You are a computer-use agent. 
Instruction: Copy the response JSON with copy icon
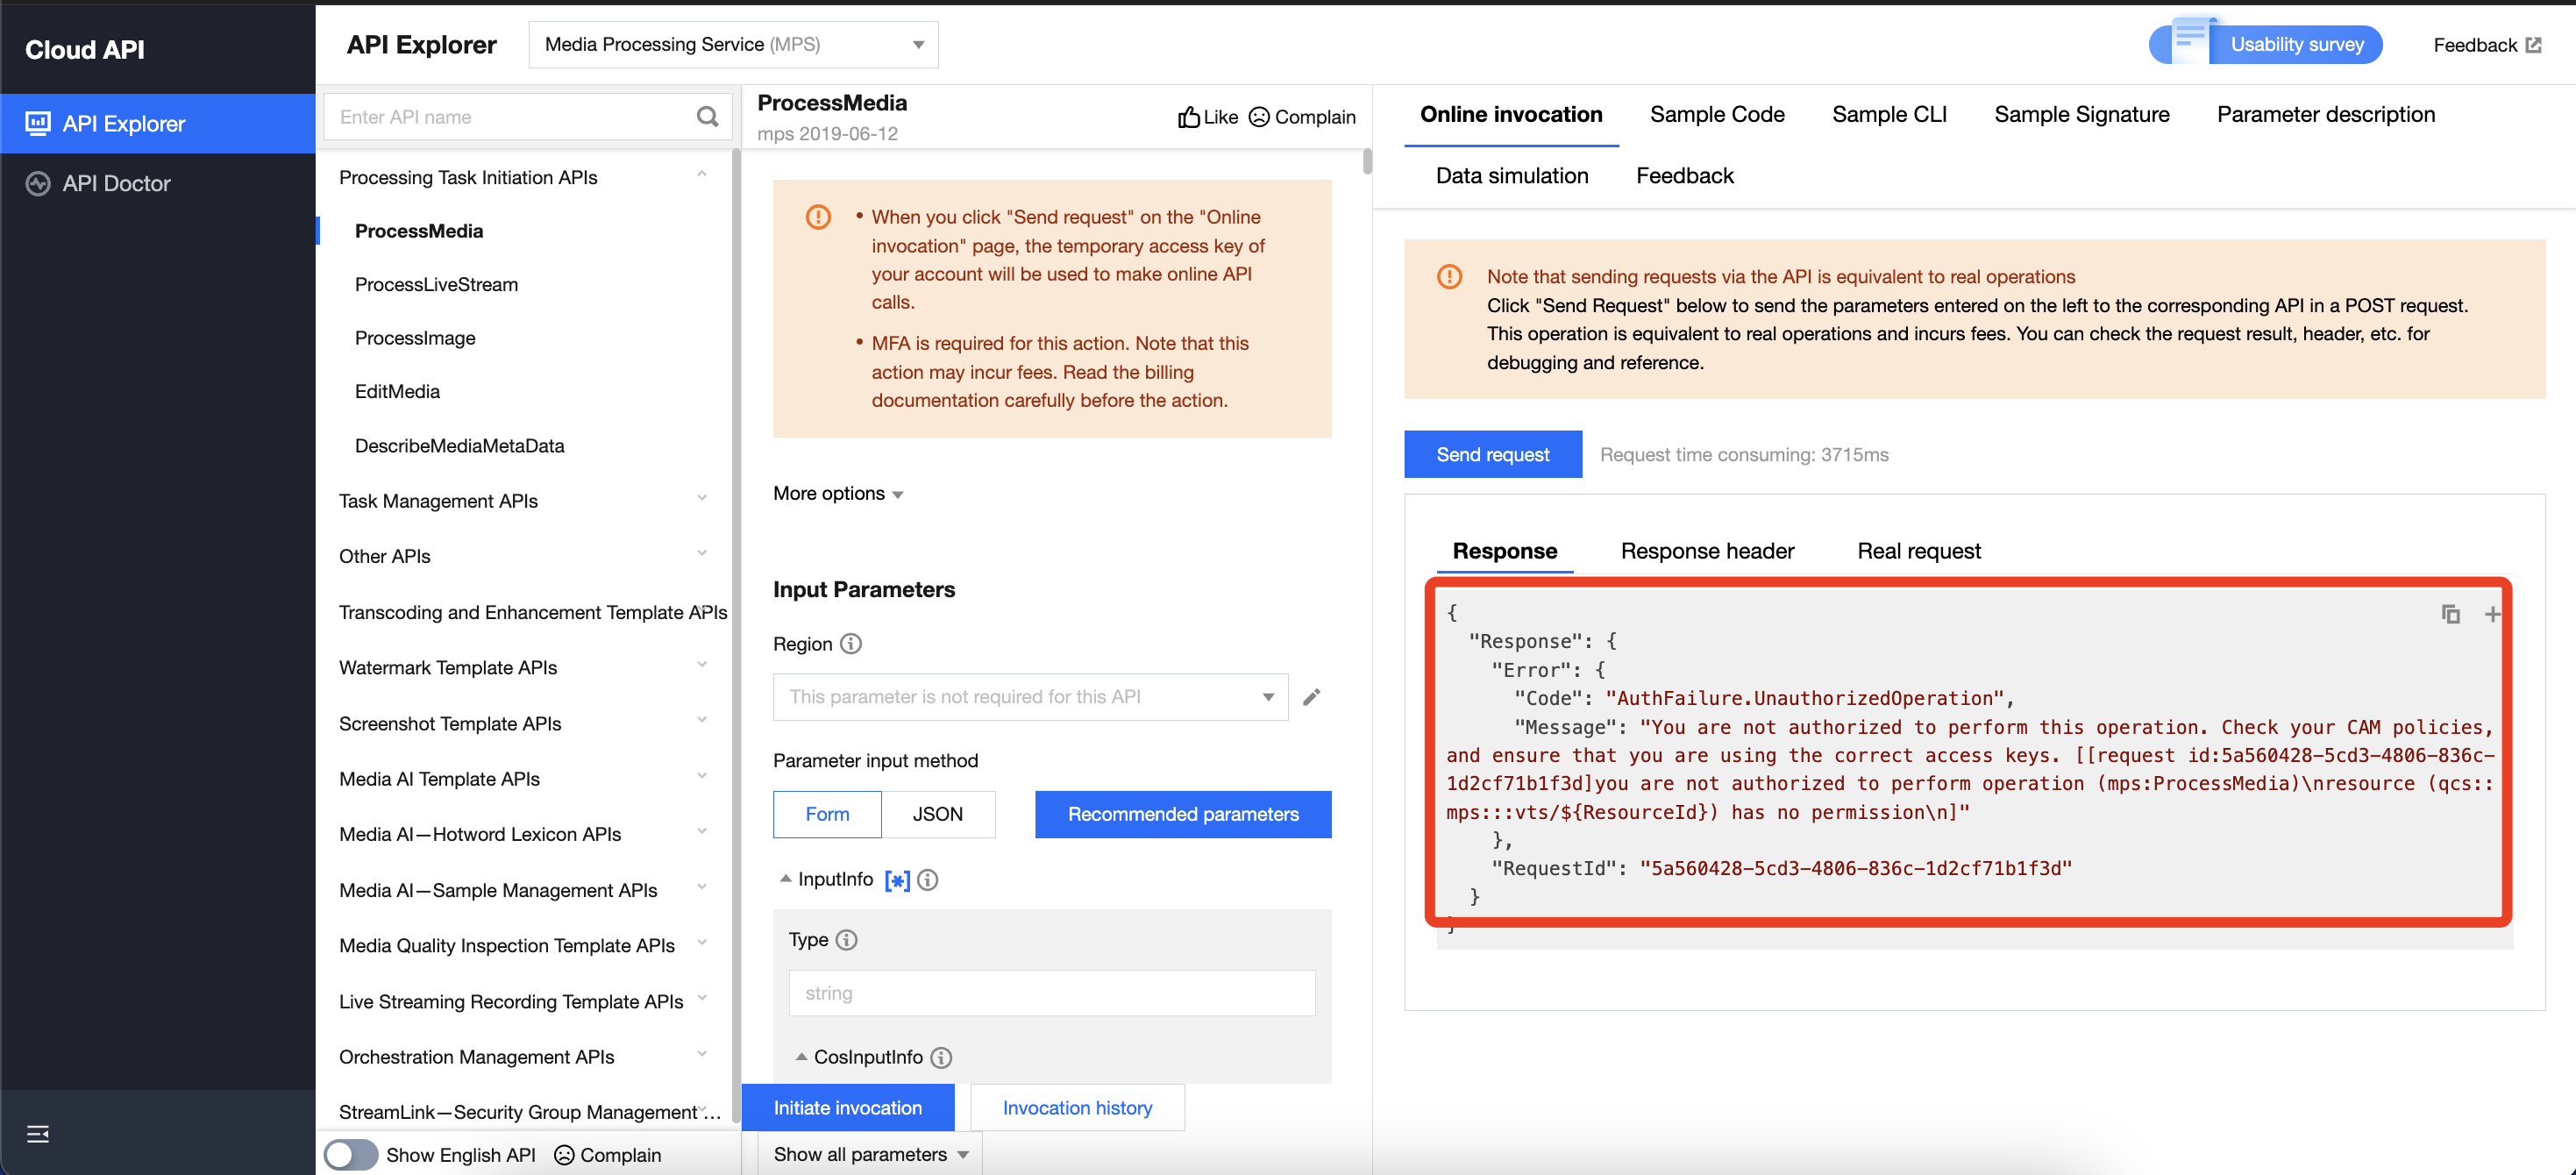(2449, 614)
